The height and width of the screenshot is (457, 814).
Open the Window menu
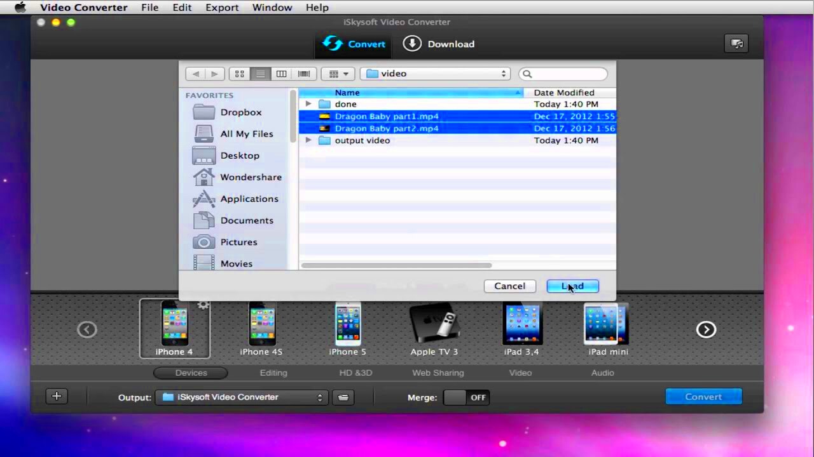tap(272, 8)
